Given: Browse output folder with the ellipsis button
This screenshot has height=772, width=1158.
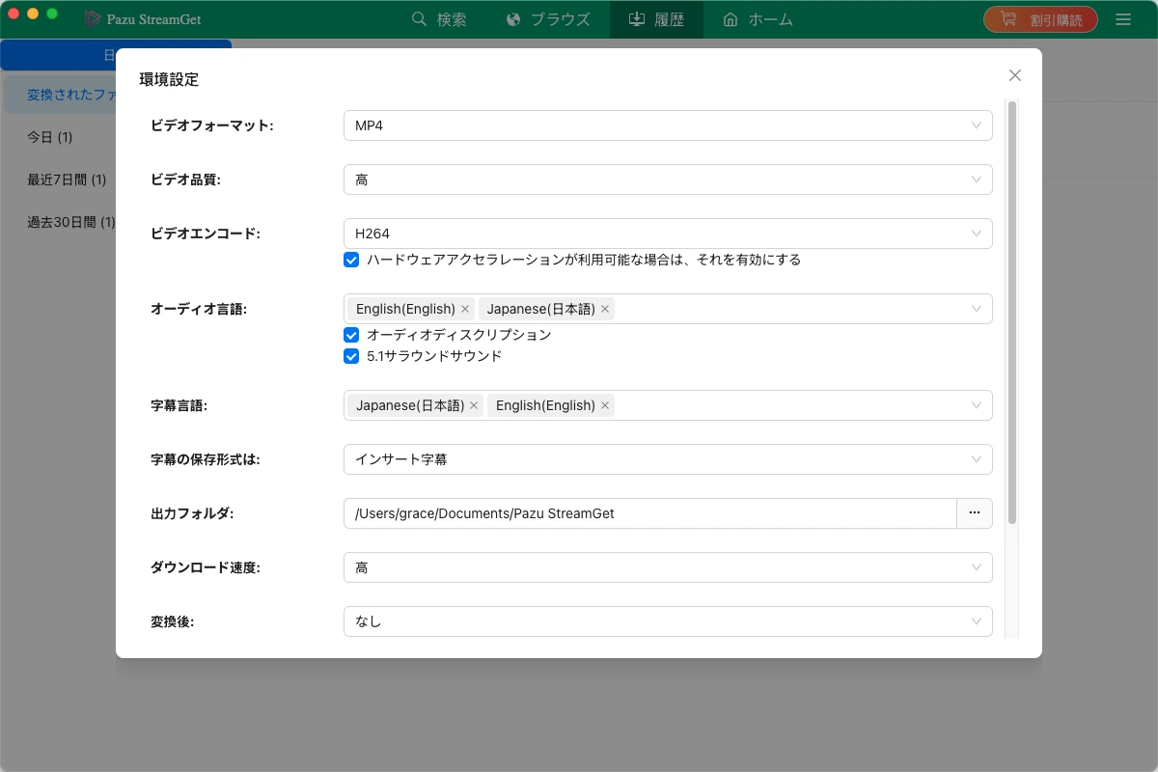Looking at the screenshot, I should click(975, 513).
